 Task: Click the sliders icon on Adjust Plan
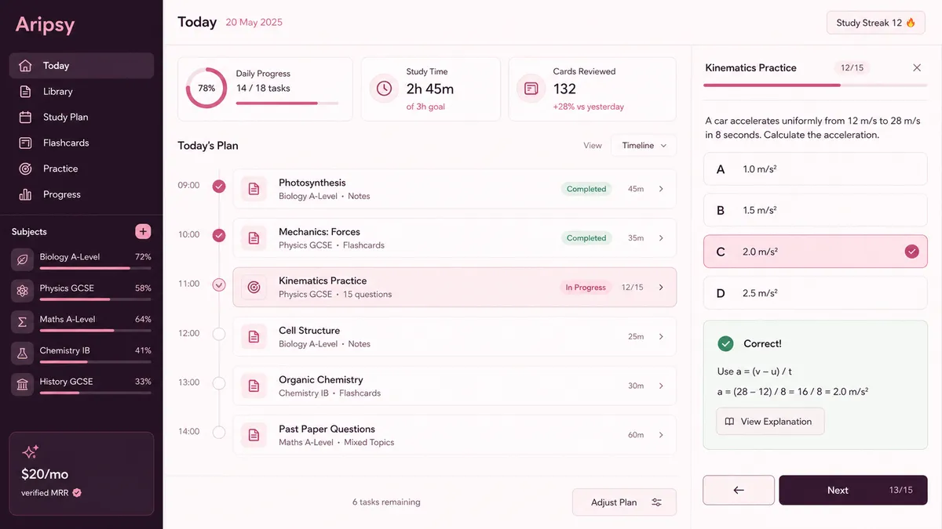tap(657, 502)
